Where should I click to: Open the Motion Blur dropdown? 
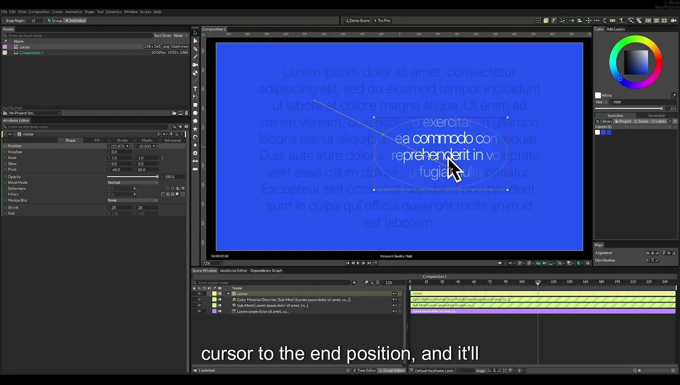click(132, 200)
